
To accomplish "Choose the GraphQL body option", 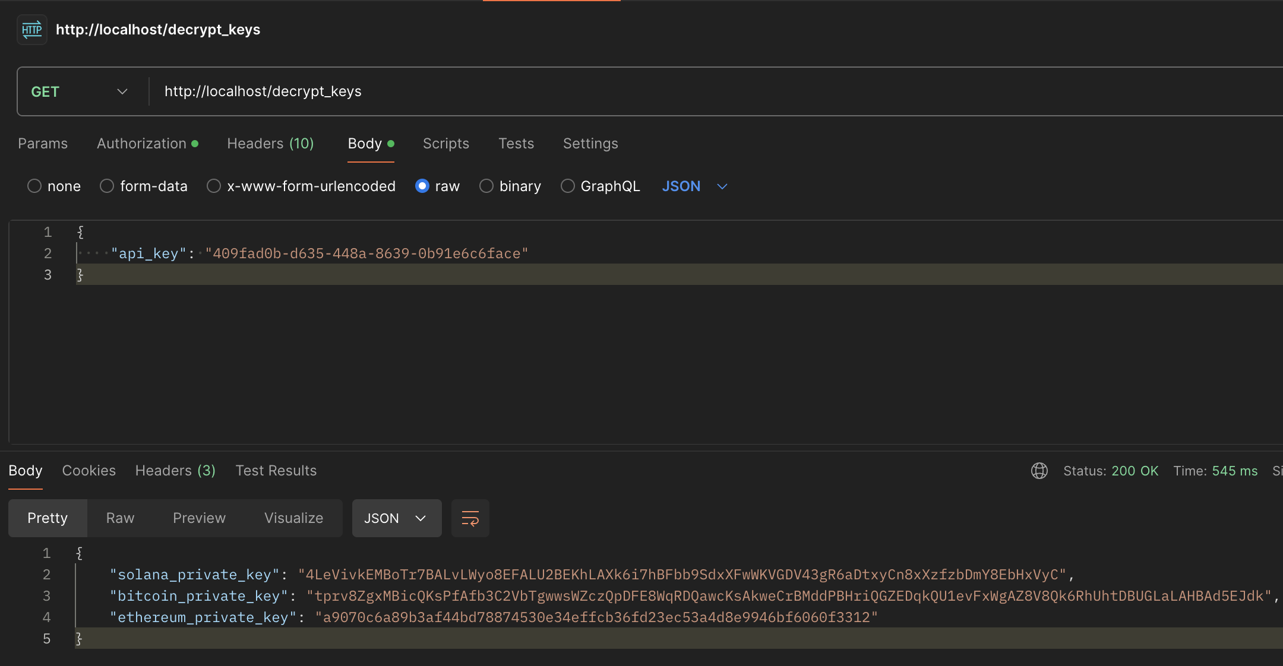I will pos(568,186).
